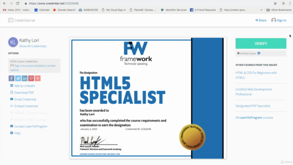This screenshot has height=165, width=293.
Task: Open the Domain Search bookmark
Action: 64,10
